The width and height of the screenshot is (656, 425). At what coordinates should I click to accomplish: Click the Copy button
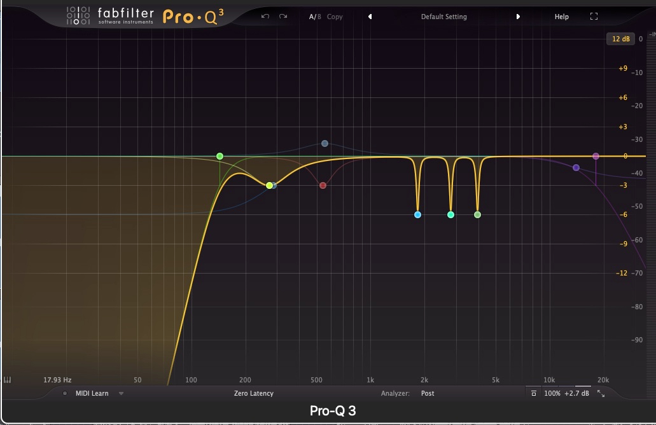coord(335,17)
